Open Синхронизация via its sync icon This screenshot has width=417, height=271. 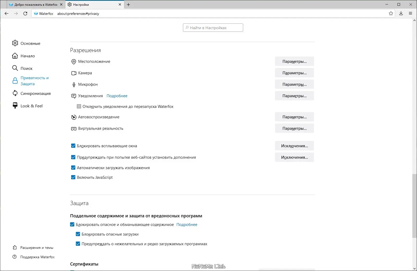pos(15,93)
